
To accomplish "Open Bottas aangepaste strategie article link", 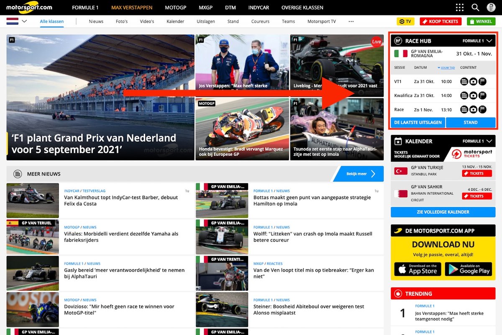I will tap(312, 201).
